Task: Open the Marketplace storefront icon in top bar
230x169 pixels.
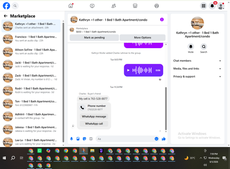Action: [135, 6]
